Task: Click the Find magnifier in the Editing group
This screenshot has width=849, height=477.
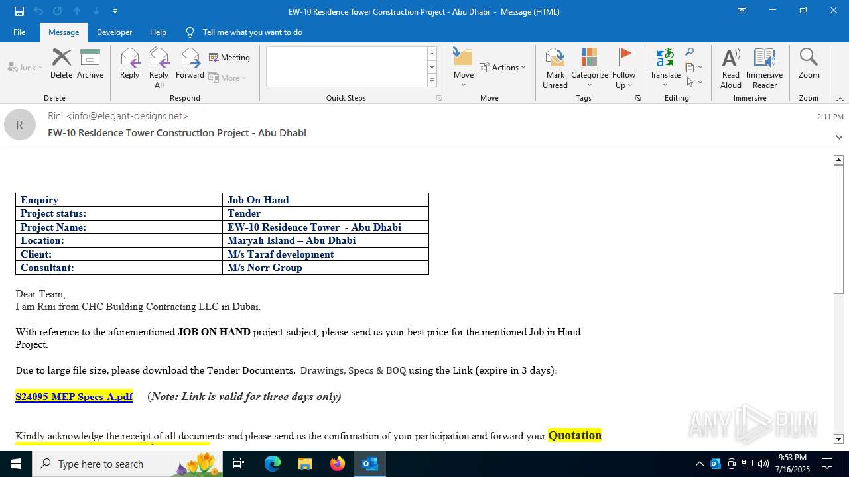Action: pos(690,52)
